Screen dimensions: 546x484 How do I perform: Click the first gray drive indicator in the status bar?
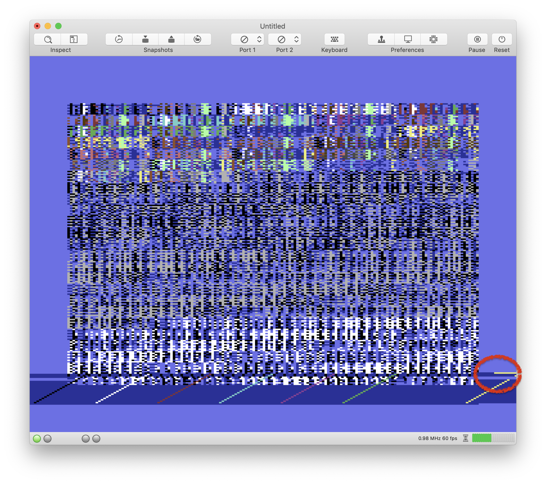click(x=85, y=439)
